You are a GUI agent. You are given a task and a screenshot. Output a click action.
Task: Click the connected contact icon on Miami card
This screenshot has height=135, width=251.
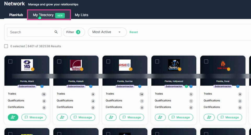pyautogui.click(x=13, y=117)
